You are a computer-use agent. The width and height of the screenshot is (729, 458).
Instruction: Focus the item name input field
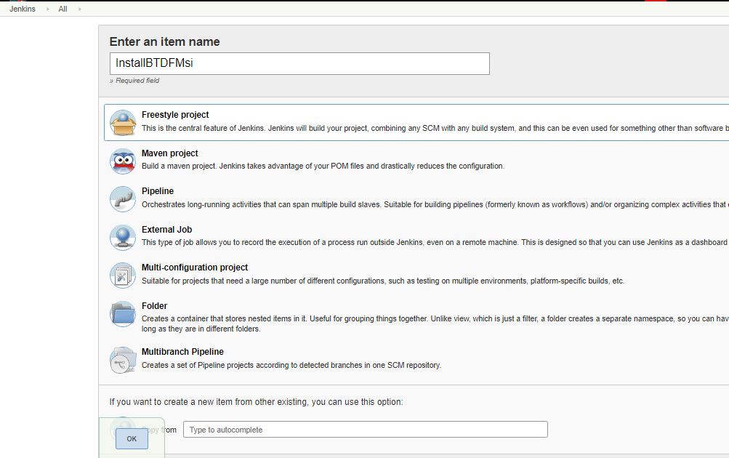[299, 63]
